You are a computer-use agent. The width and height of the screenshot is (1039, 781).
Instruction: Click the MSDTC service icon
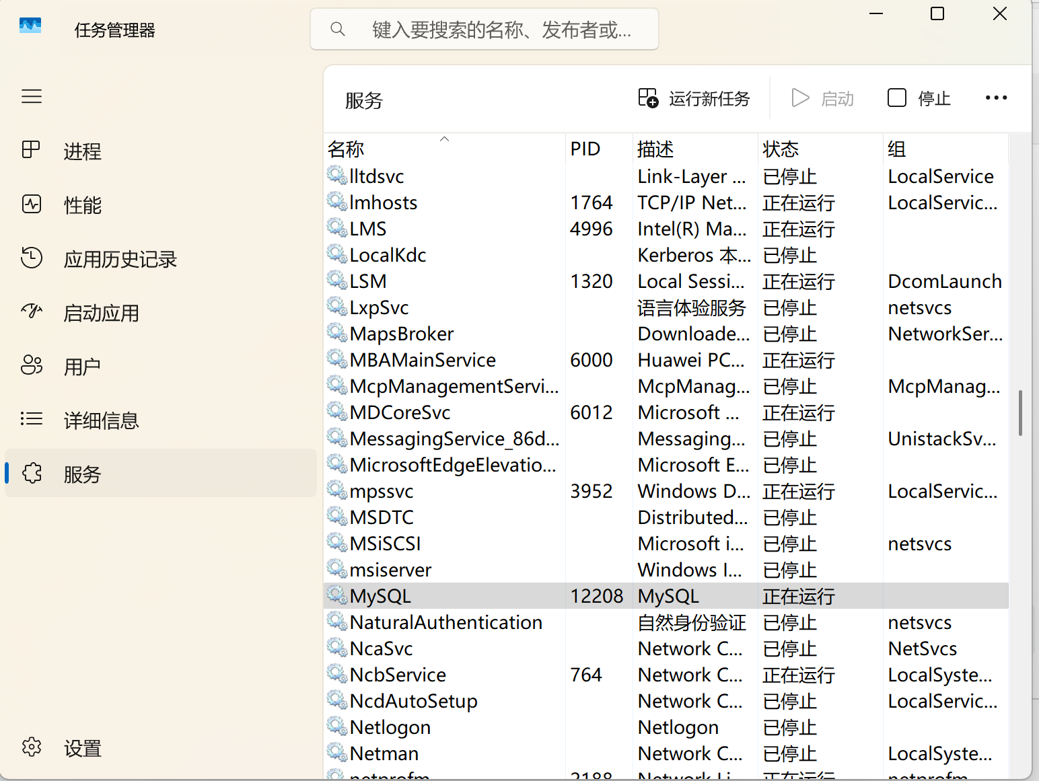click(337, 516)
